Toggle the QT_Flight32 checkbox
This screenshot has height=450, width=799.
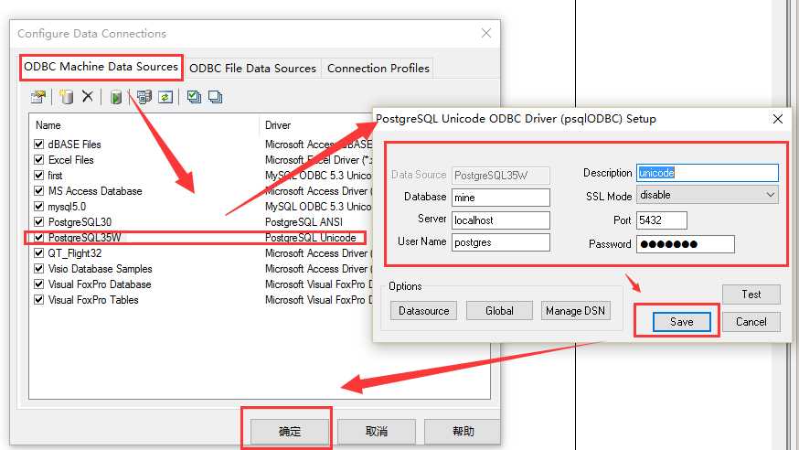point(38,252)
